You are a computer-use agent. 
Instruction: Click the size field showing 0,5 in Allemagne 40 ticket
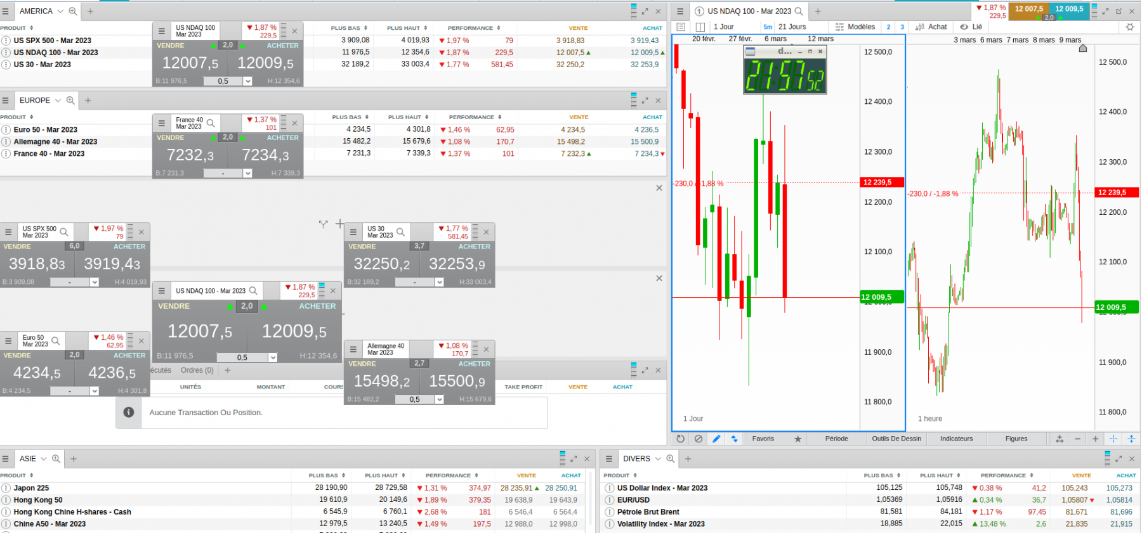click(415, 399)
